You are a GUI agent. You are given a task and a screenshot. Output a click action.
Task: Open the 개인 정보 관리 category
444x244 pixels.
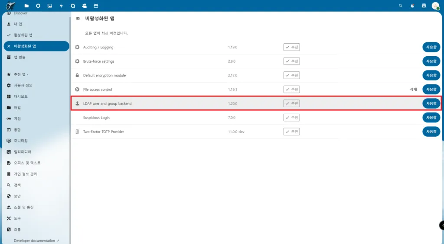coord(36,174)
